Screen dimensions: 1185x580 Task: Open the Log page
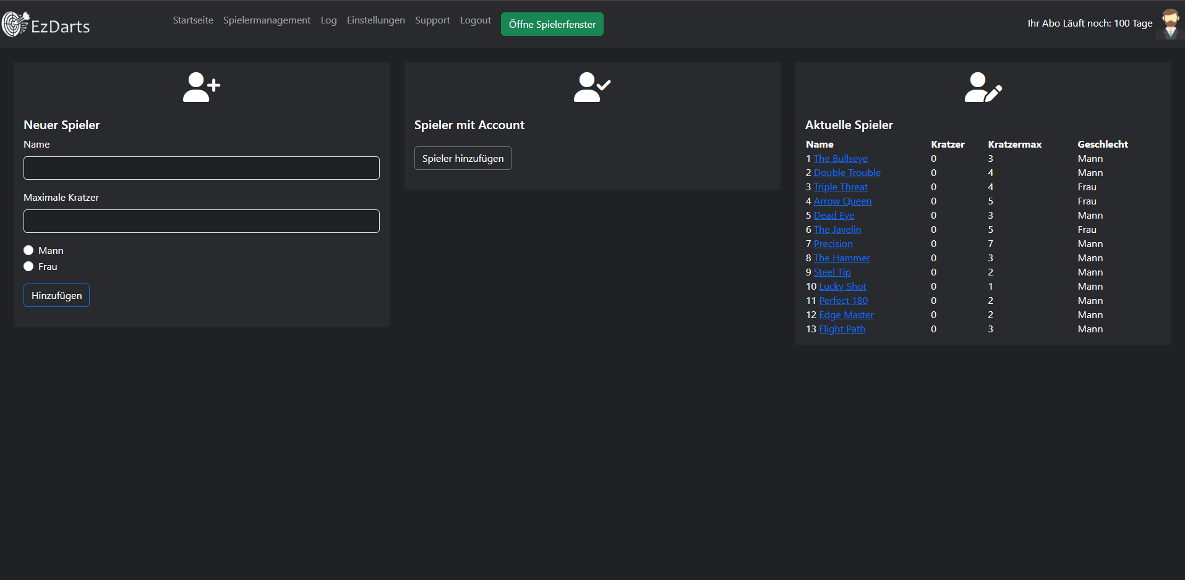pos(328,20)
